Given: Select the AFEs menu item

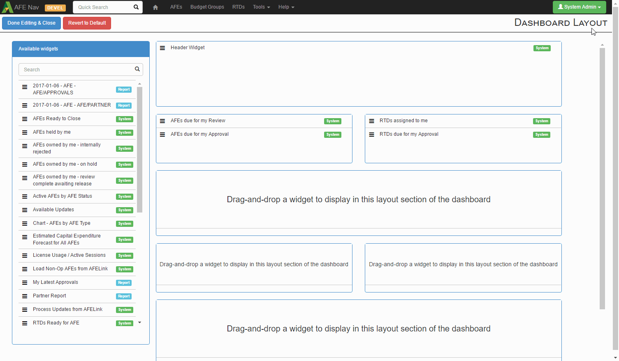Looking at the screenshot, I should pos(176,7).
